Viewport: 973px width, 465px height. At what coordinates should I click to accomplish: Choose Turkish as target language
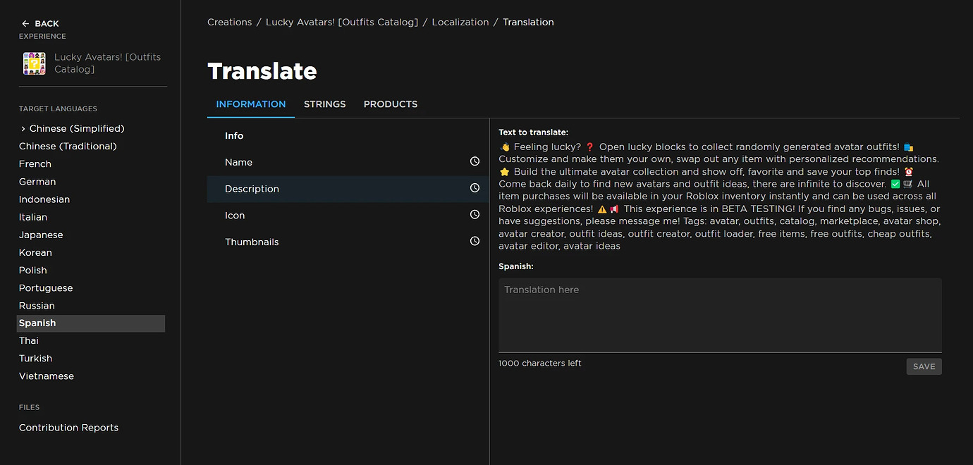tap(35, 359)
